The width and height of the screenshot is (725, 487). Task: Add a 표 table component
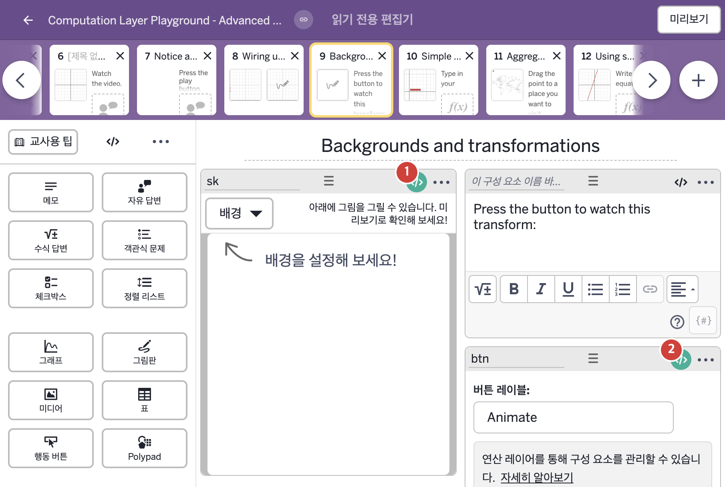click(x=145, y=400)
